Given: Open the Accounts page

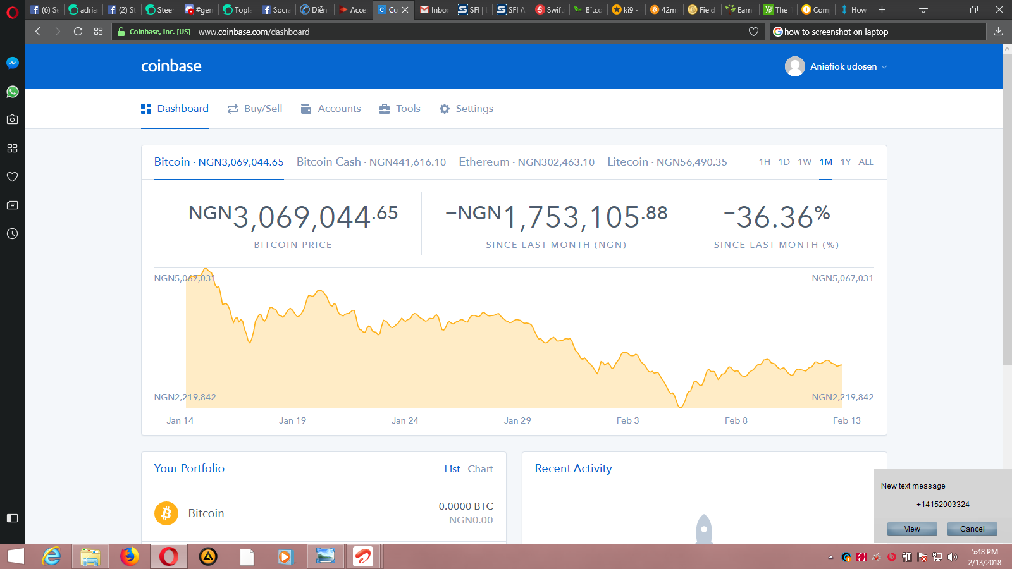Looking at the screenshot, I should pyautogui.click(x=331, y=109).
